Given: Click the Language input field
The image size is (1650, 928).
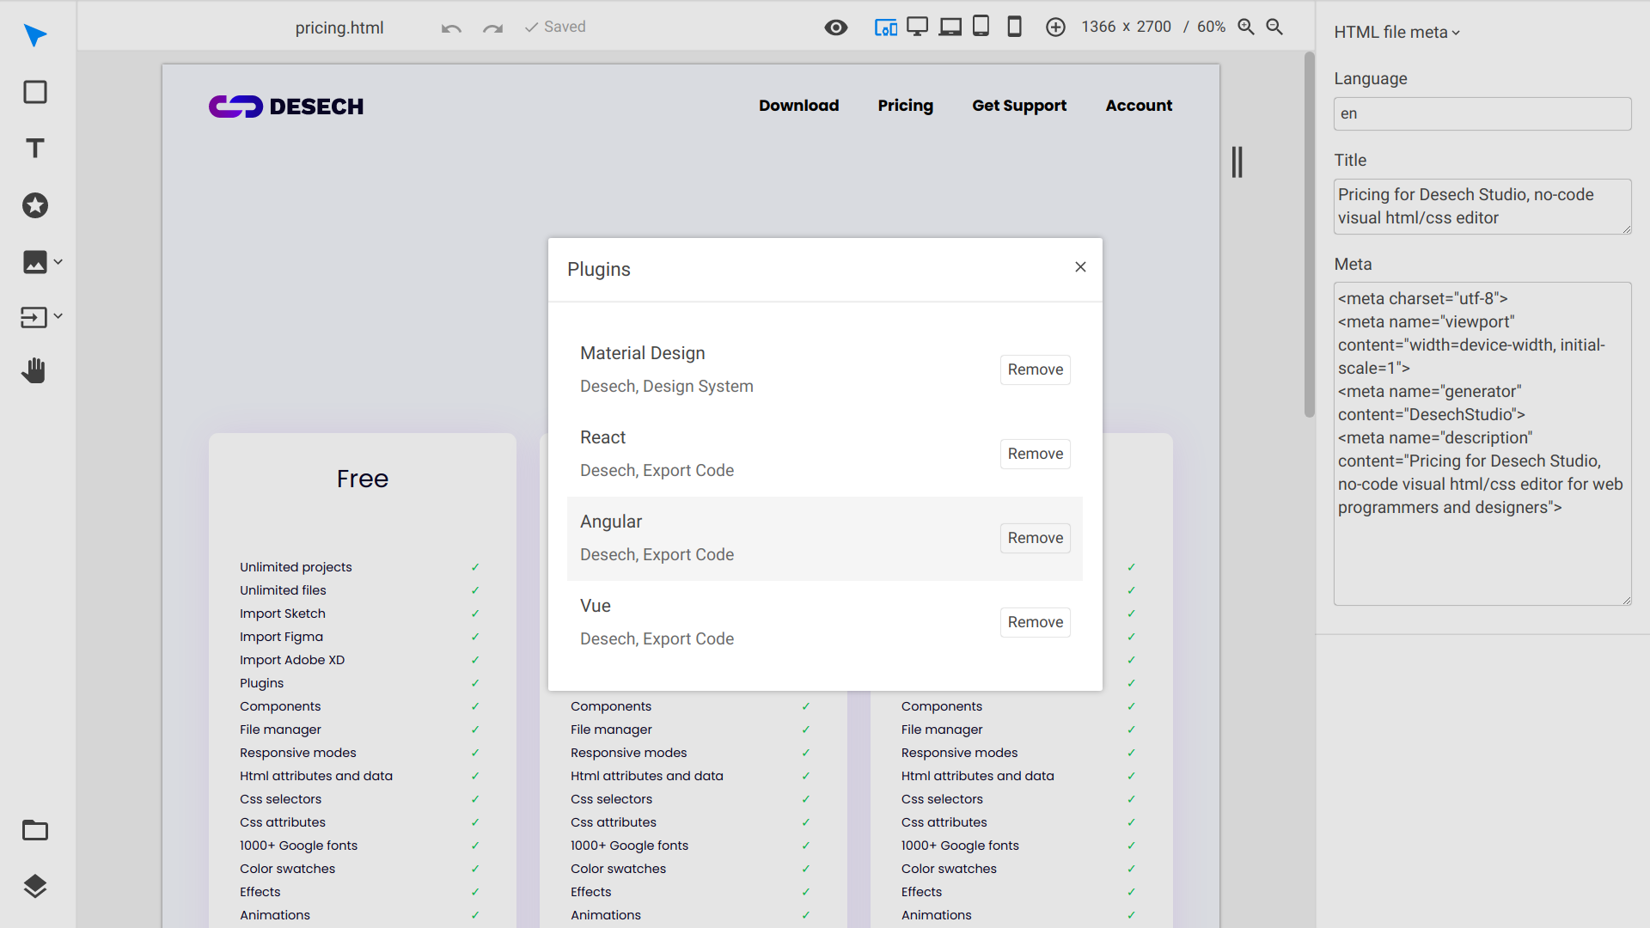Looking at the screenshot, I should [x=1482, y=113].
